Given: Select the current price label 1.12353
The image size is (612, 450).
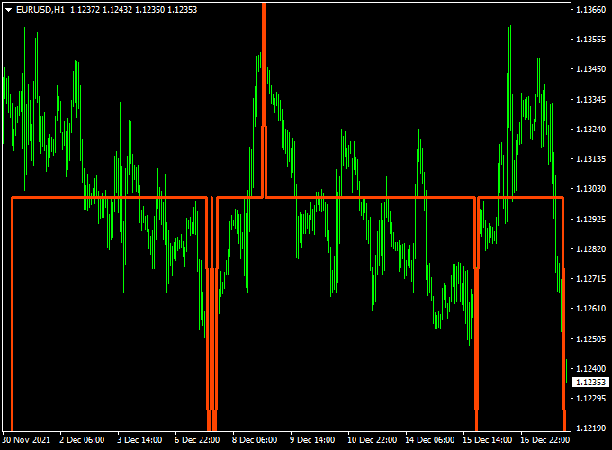Looking at the screenshot, I should (590, 382).
